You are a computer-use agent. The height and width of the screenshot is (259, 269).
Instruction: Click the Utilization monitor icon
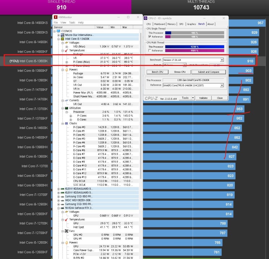[x=67, y=108]
